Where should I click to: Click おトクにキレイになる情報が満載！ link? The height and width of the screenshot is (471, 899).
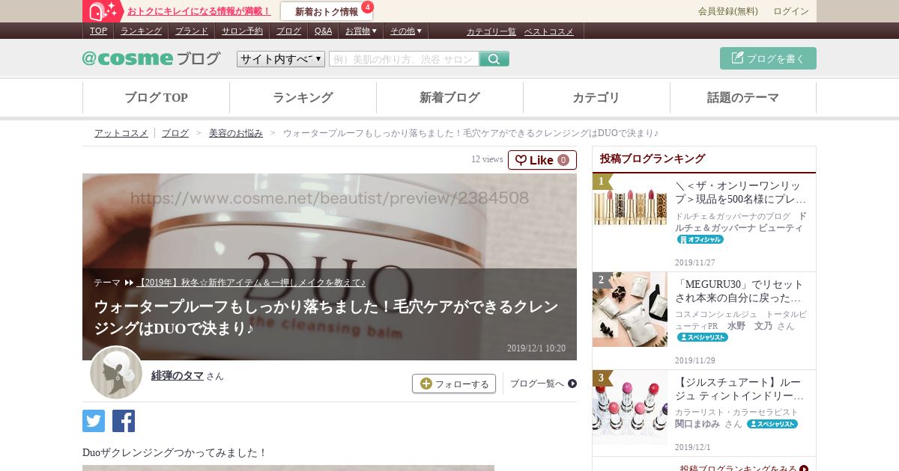199,11
